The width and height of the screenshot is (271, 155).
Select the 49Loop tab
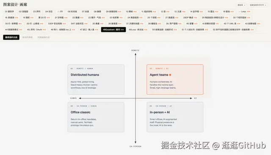[138, 30]
